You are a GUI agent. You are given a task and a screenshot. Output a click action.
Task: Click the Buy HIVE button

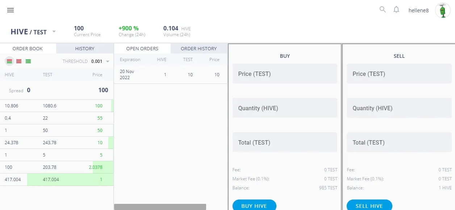[254, 206]
